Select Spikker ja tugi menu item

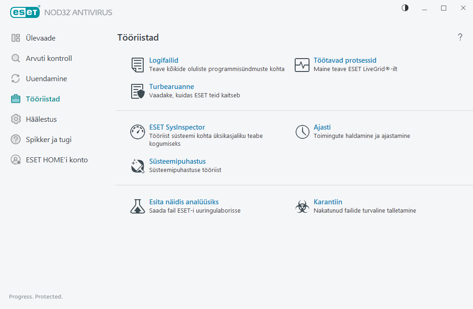pyautogui.click(x=49, y=140)
